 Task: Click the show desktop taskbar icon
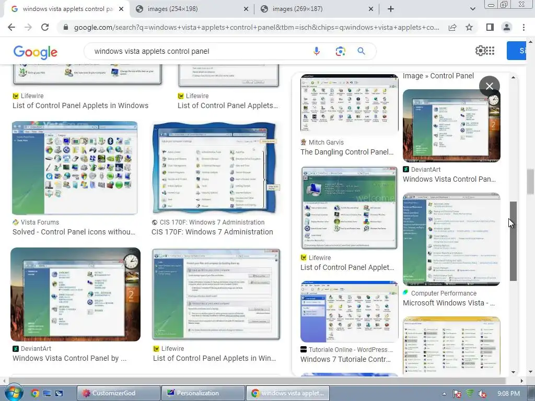click(x=46, y=393)
